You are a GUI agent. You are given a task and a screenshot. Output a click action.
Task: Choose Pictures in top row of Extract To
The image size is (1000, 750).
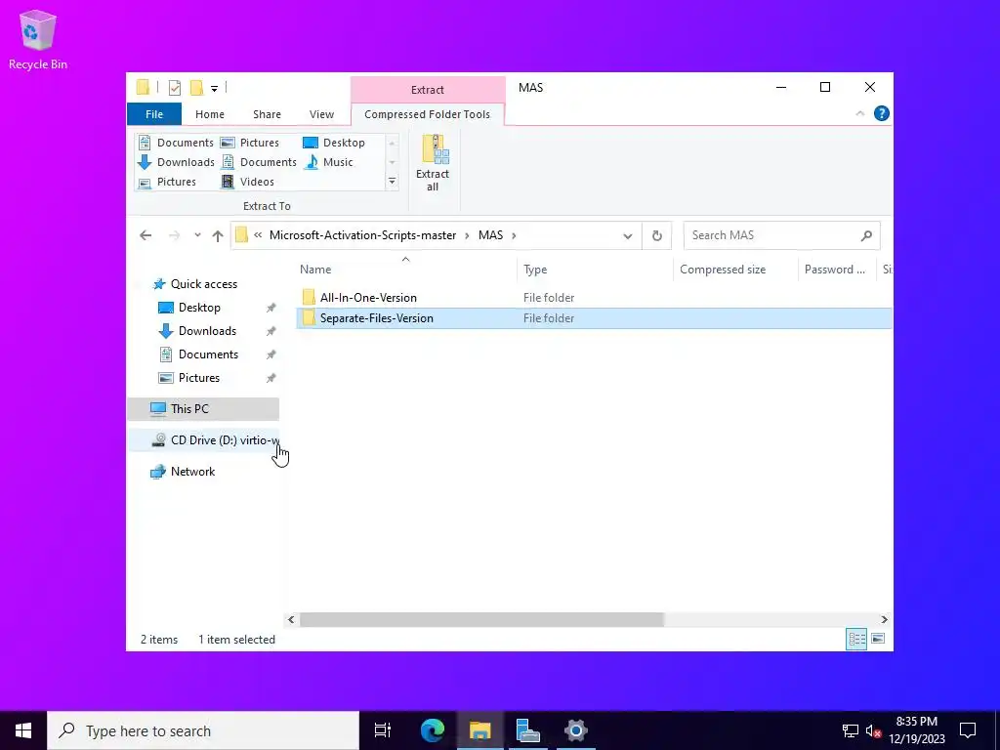(x=249, y=143)
